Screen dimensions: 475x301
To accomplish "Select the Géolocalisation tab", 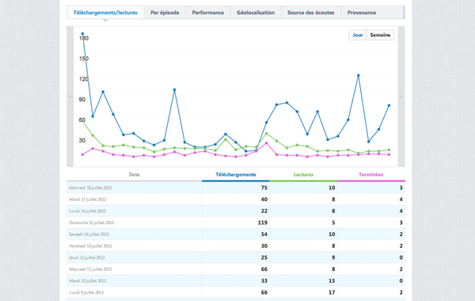I will 256,13.
